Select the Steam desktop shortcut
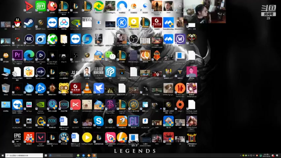 tap(29, 23)
